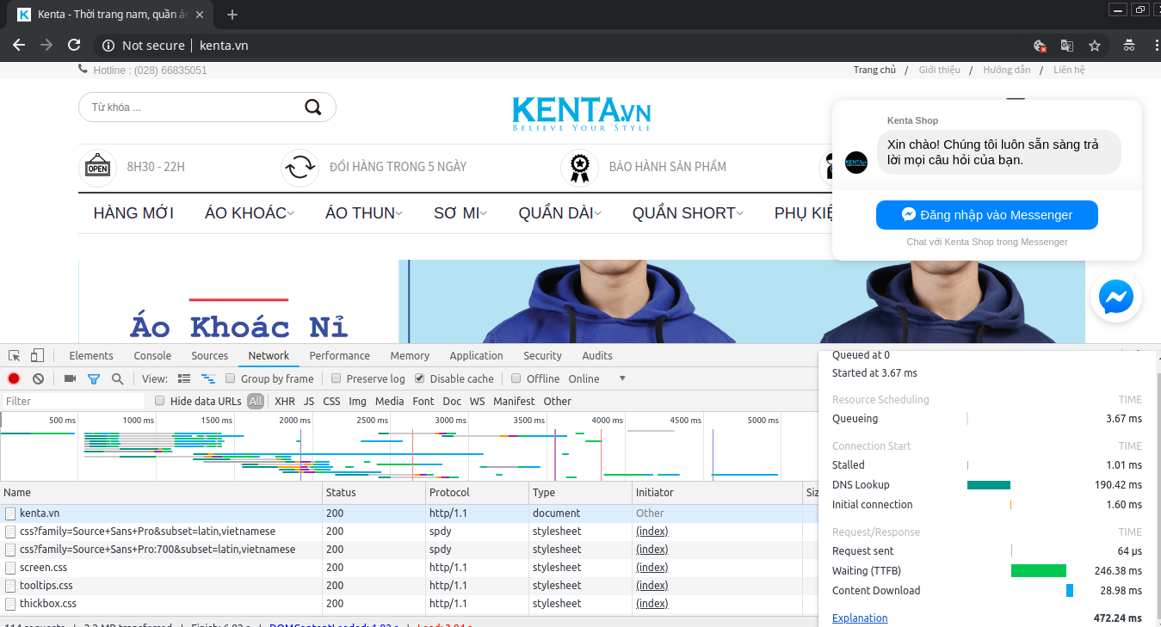This screenshot has width=1161, height=627.
Task: Open the Sources tab
Action: click(x=210, y=355)
